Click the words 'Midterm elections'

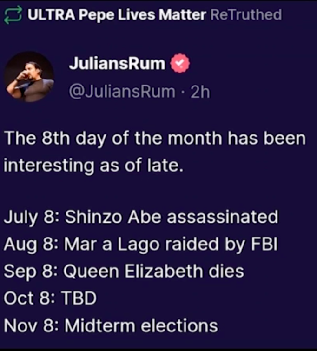(141, 325)
